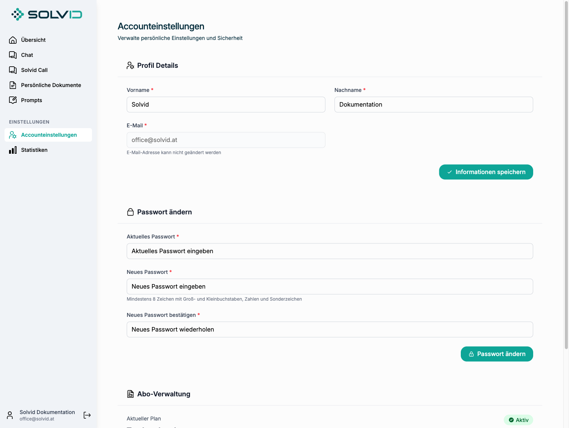Click the 'Aktueller Plan' label
This screenshot has width=569, height=428.
pos(144,419)
